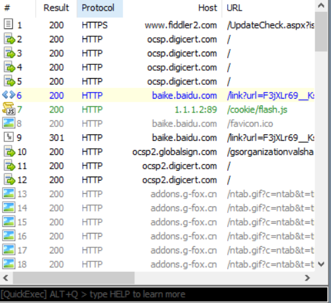The image size is (331, 303).
Task: Select addons.g-fox.cn host in row 18
Action: tap(183, 265)
